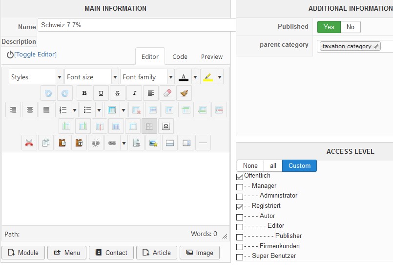Undo the last edit in the editor

tap(48, 93)
